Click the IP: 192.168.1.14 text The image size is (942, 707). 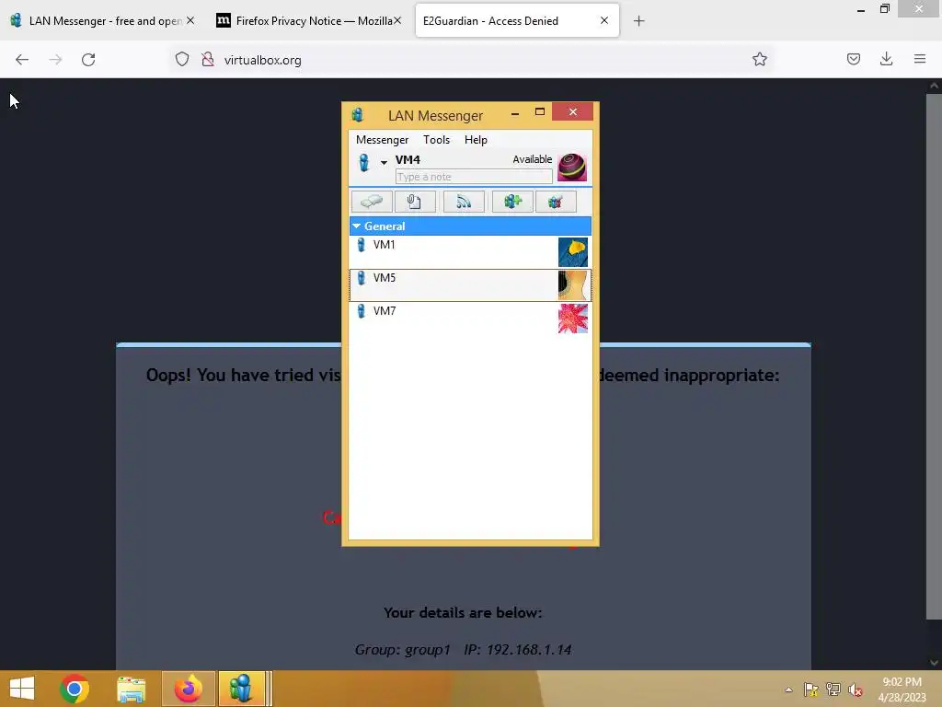pyautogui.click(x=517, y=650)
